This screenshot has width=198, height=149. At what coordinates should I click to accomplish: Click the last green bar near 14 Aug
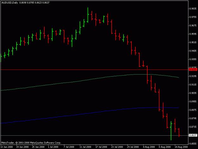click(x=171, y=131)
